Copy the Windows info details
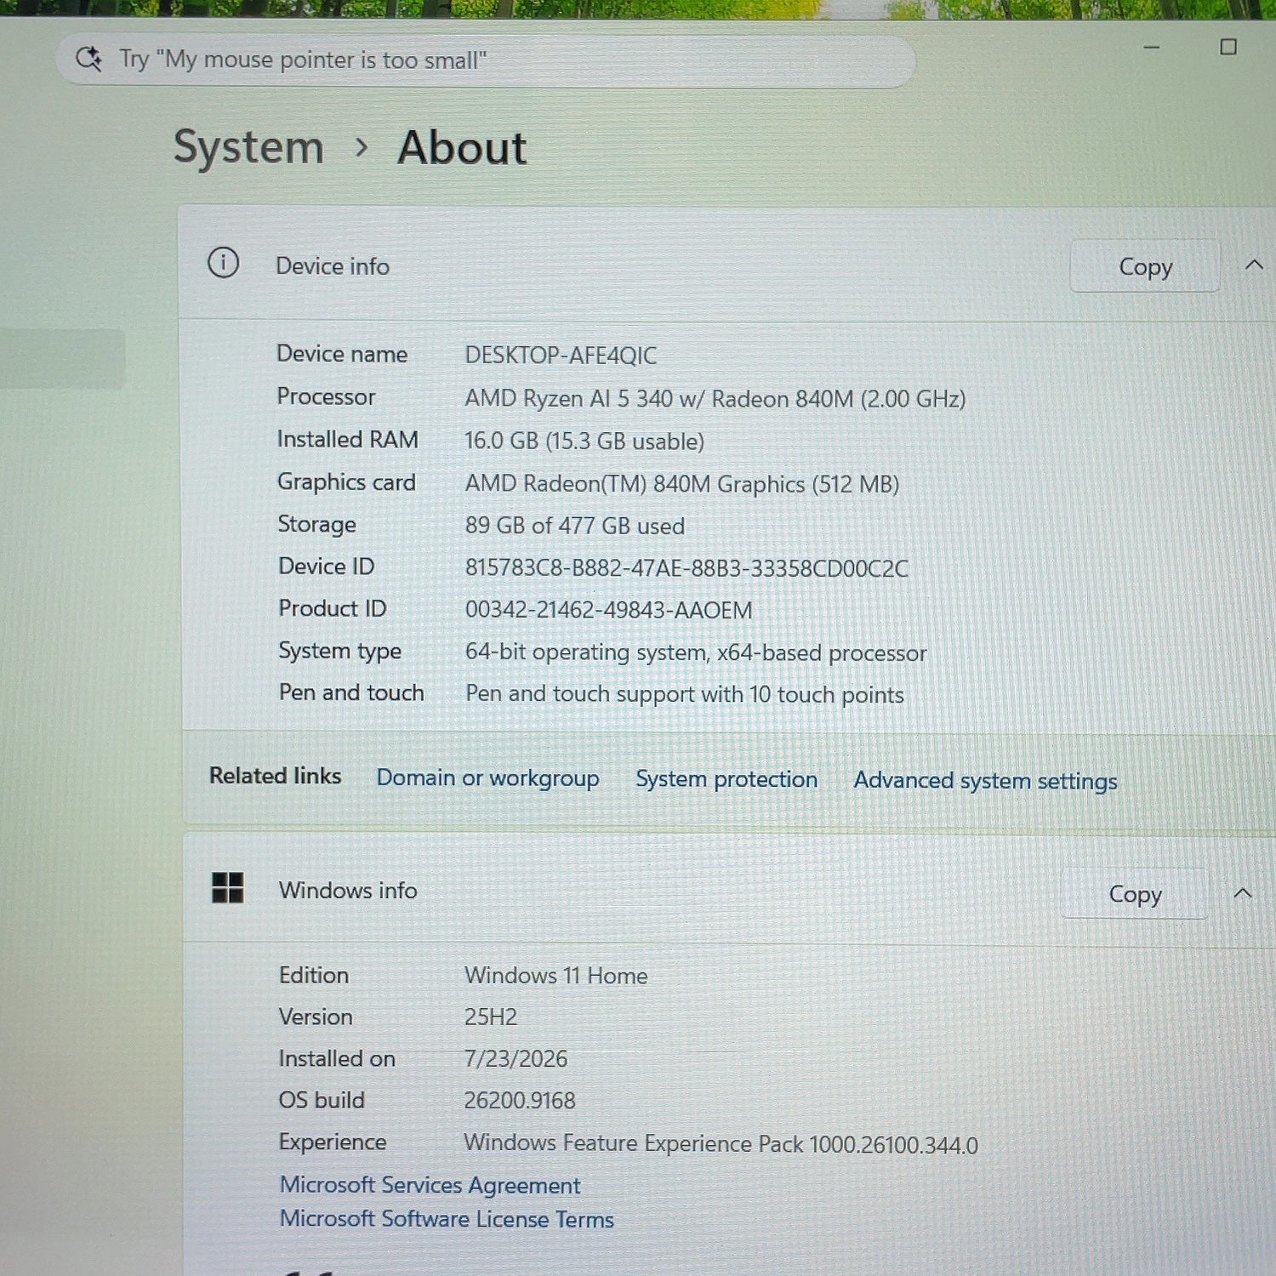The width and height of the screenshot is (1276, 1276). (1135, 894)
